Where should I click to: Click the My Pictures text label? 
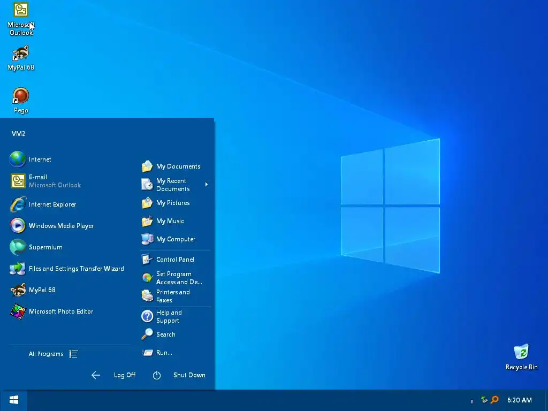pos(173,203)
